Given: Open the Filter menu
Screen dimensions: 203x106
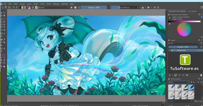Looking at the screenshot, I should 42,4.
